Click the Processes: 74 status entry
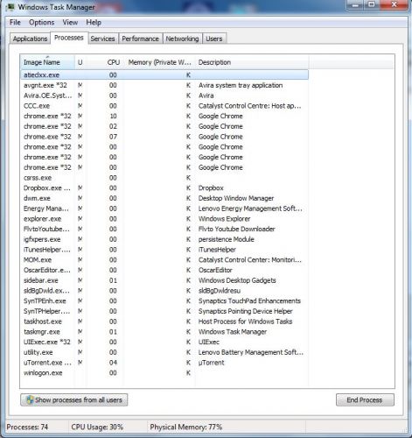The height and width of the screenshot is (438, 412). click(27, 427)
